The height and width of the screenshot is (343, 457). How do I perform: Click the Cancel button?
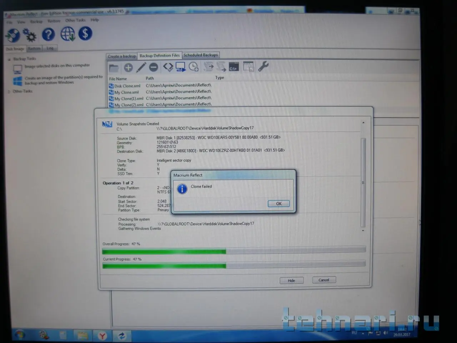pyautogui.click(x=324, y=280)
